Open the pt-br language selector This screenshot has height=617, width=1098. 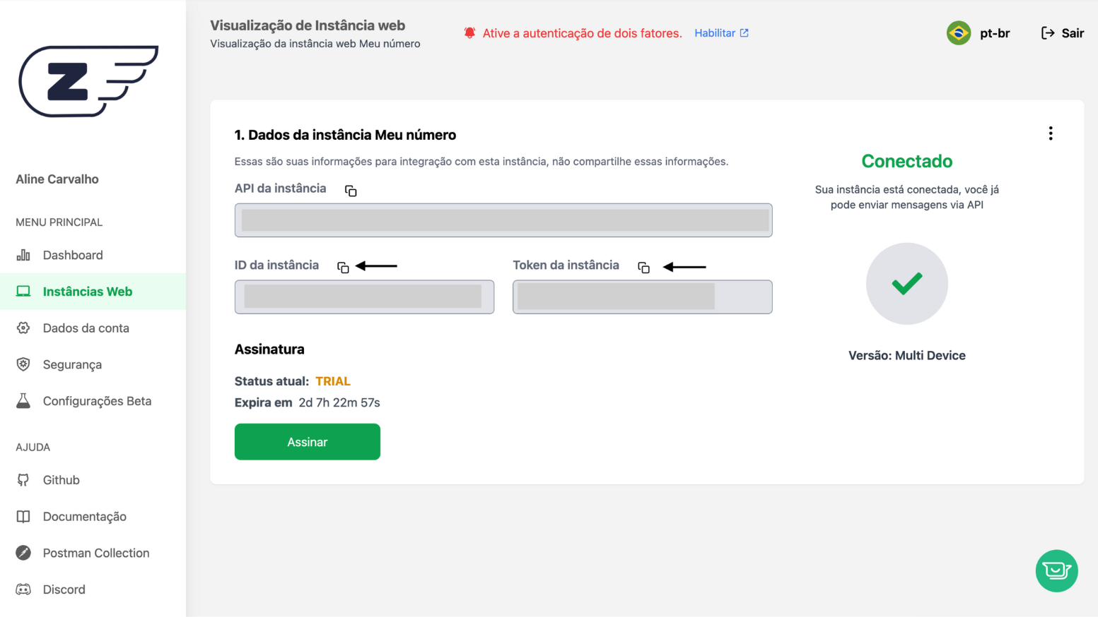coord(994,33)
